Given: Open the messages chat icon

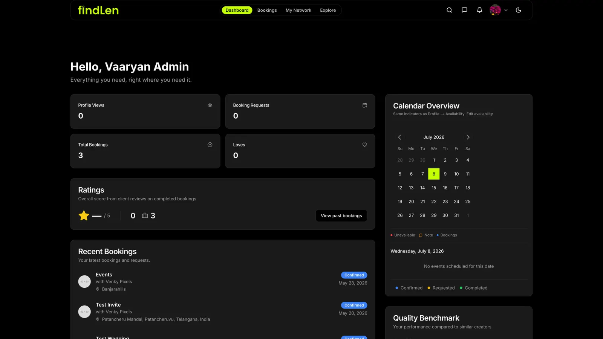Looking at the screenshot, I should pos(464,10).
